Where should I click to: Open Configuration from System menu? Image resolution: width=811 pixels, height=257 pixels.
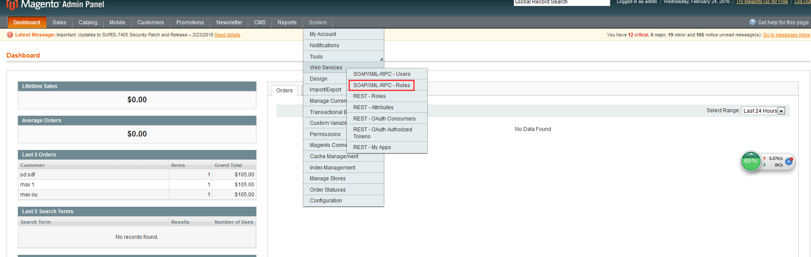[x=326, y=201]
